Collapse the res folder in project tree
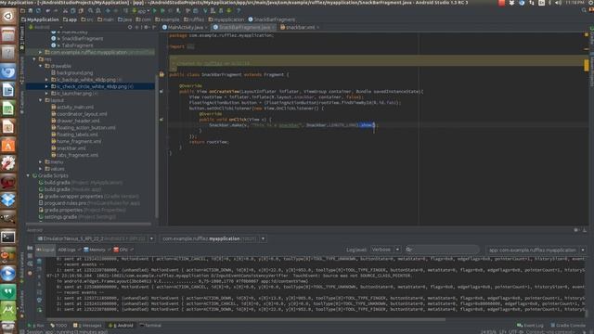 point(34,59)
